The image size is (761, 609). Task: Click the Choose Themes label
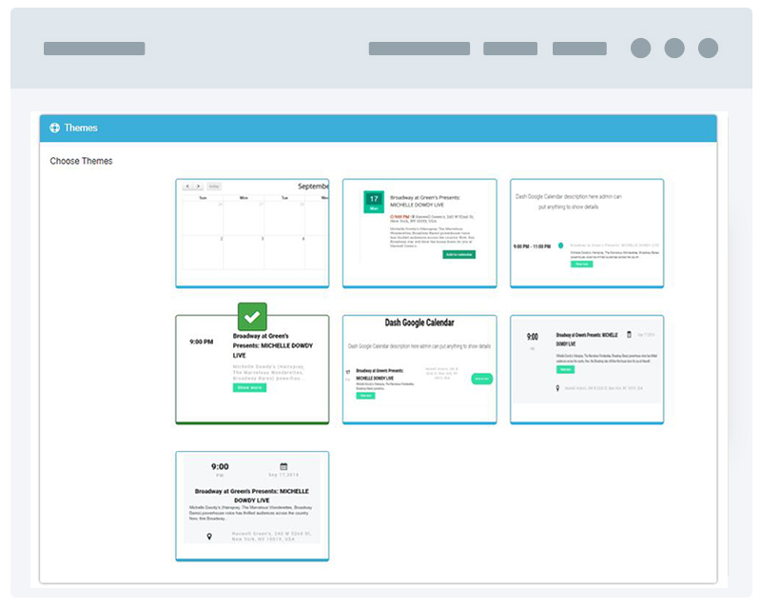click(x=81, y=161)
